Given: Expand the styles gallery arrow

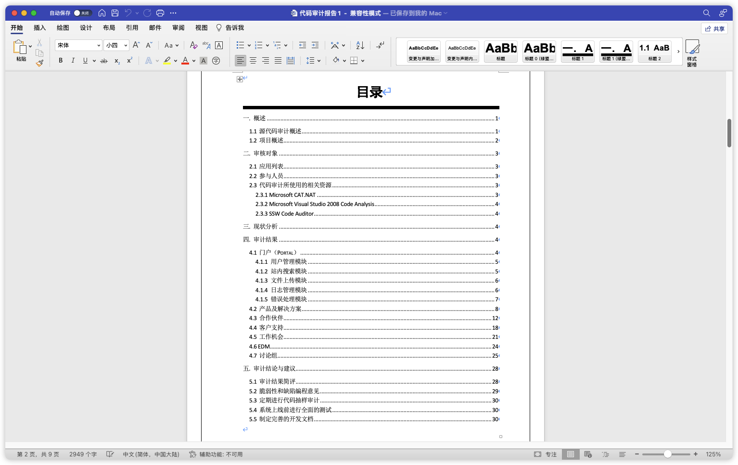Looking at the screenshot, I should 678,52.
